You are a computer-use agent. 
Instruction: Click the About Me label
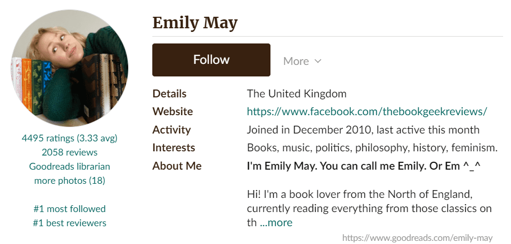point(176,166)
